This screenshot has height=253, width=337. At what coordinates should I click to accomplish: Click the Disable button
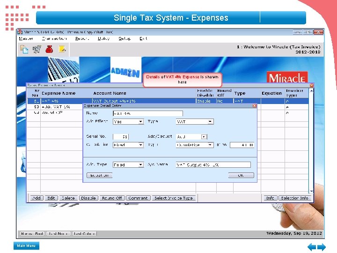88,198
